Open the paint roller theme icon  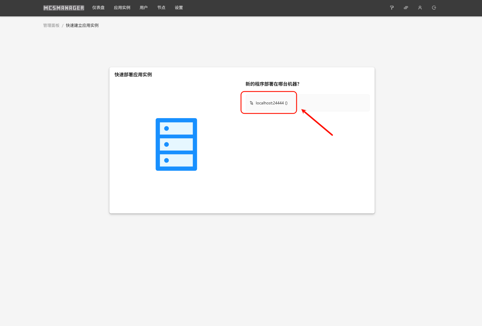pos(392,8)
